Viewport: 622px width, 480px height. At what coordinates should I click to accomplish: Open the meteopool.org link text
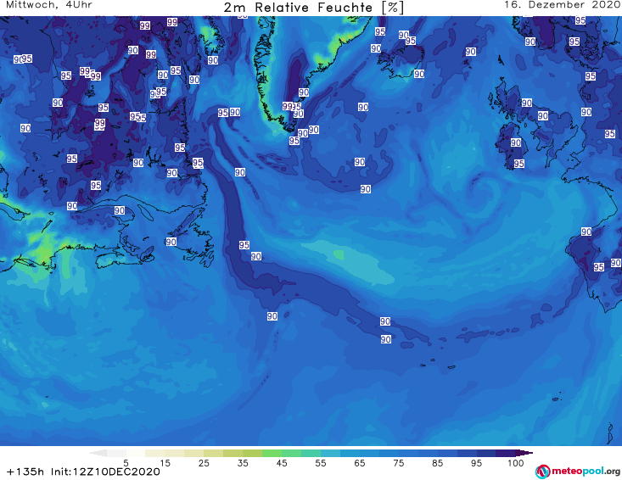coord(586,472)
